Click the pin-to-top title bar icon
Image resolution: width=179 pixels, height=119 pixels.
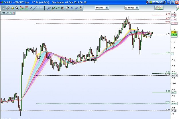pyautogui.click(x=154, y=2)
